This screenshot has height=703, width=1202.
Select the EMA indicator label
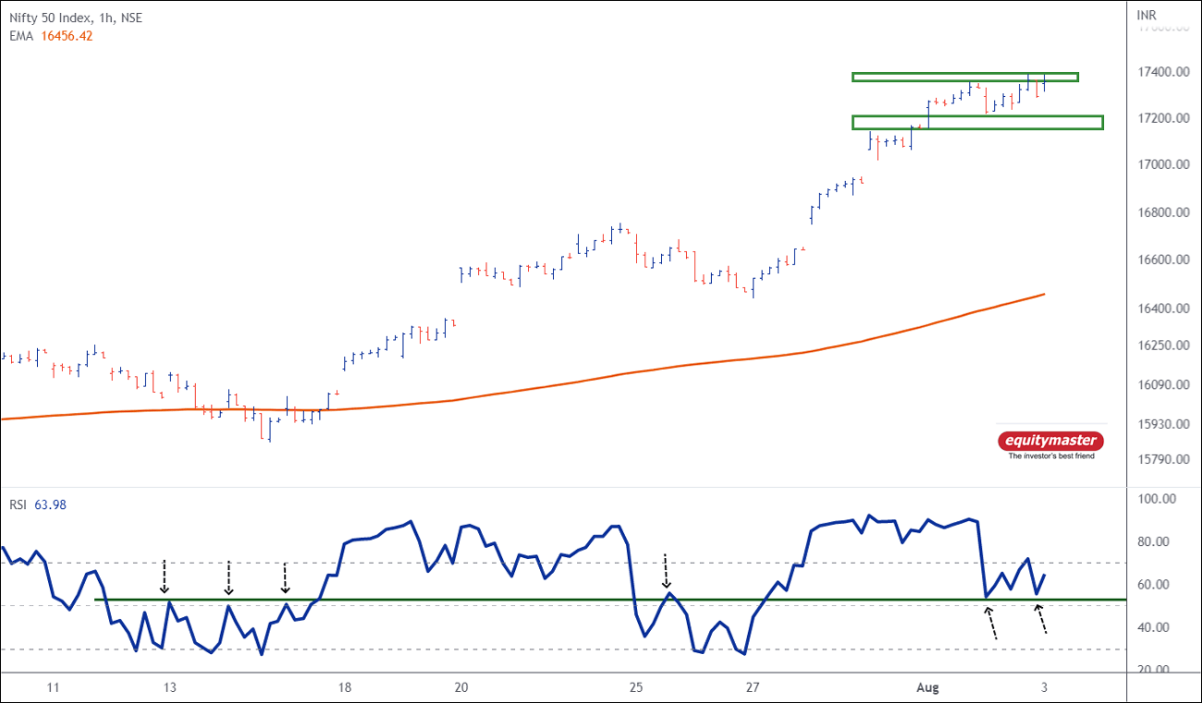coord(21,36)
